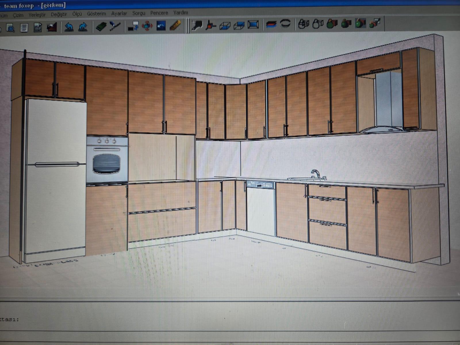Switch to wireframe view with shapes icon
Viewport: 460px width, 345px height.
click(x=303, y=24)
